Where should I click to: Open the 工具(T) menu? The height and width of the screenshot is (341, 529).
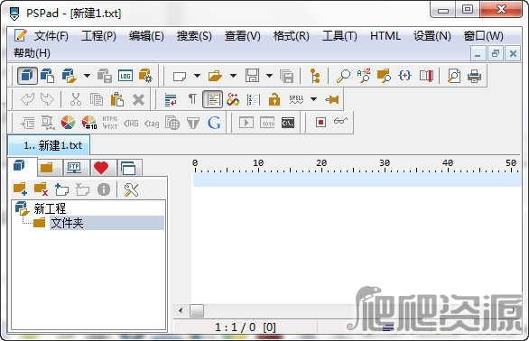point(339,36)
